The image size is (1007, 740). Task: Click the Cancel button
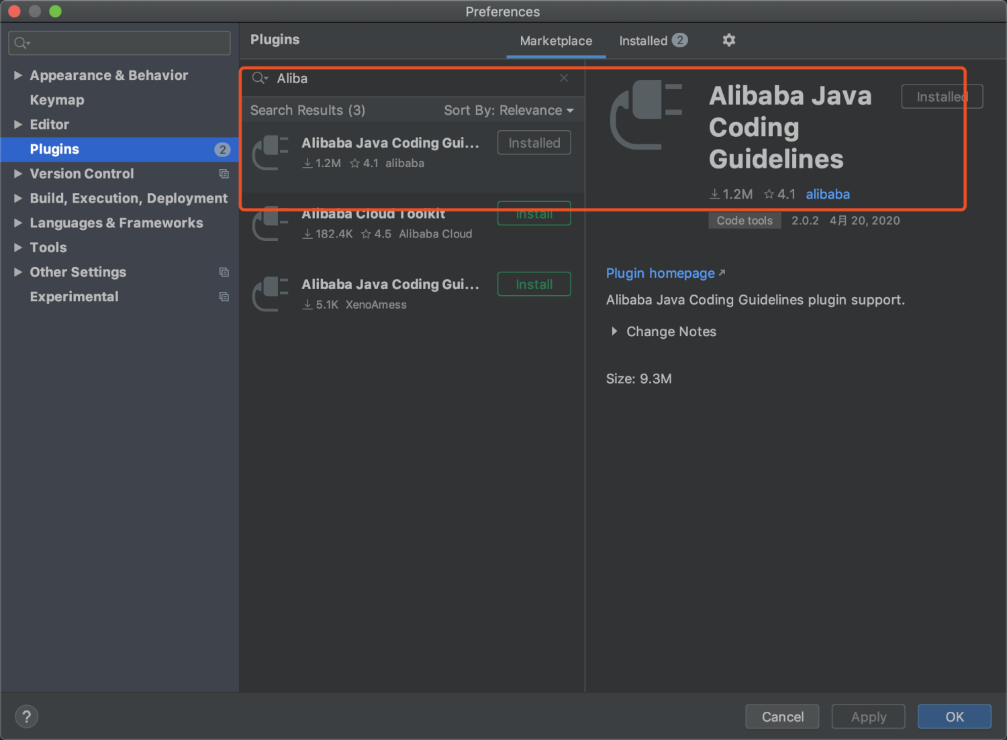pos(783,717)
